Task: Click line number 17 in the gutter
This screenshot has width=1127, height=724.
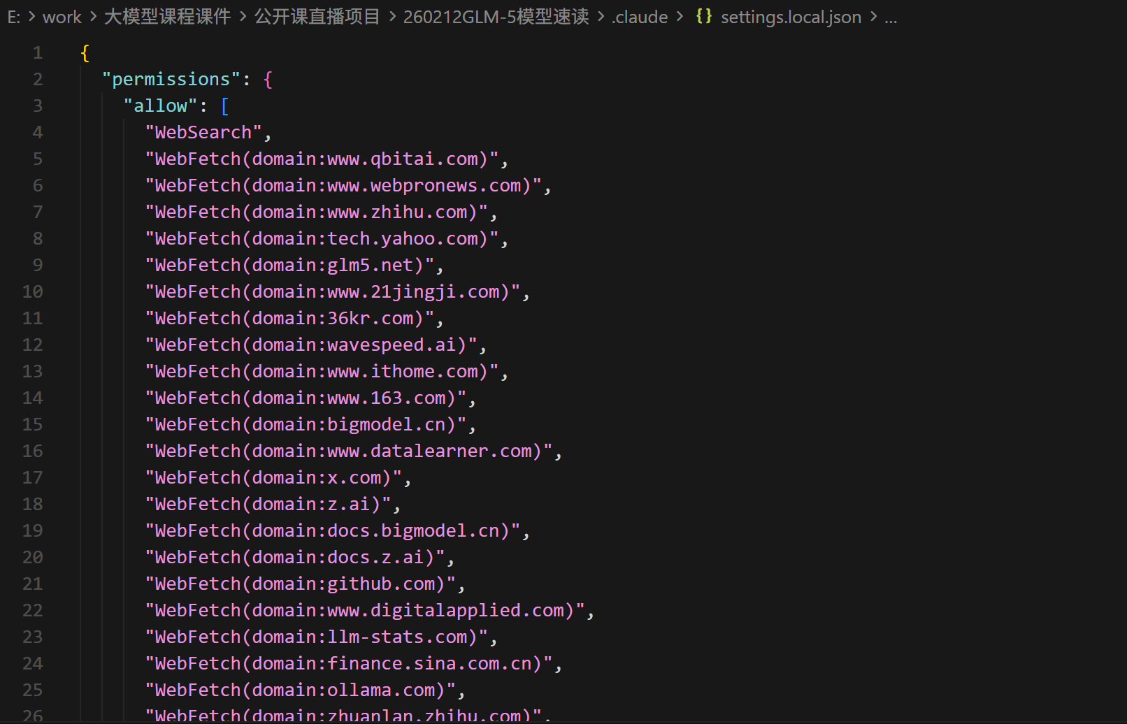Action: point(33,478)
